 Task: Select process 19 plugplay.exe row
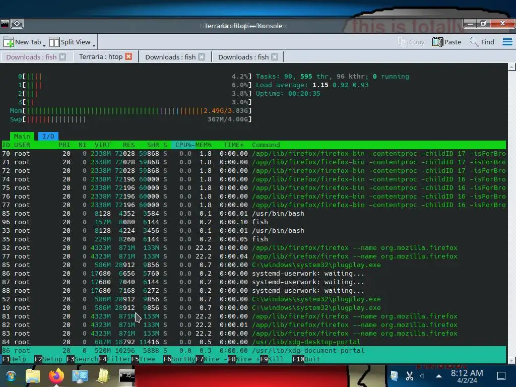click(254, 308)
